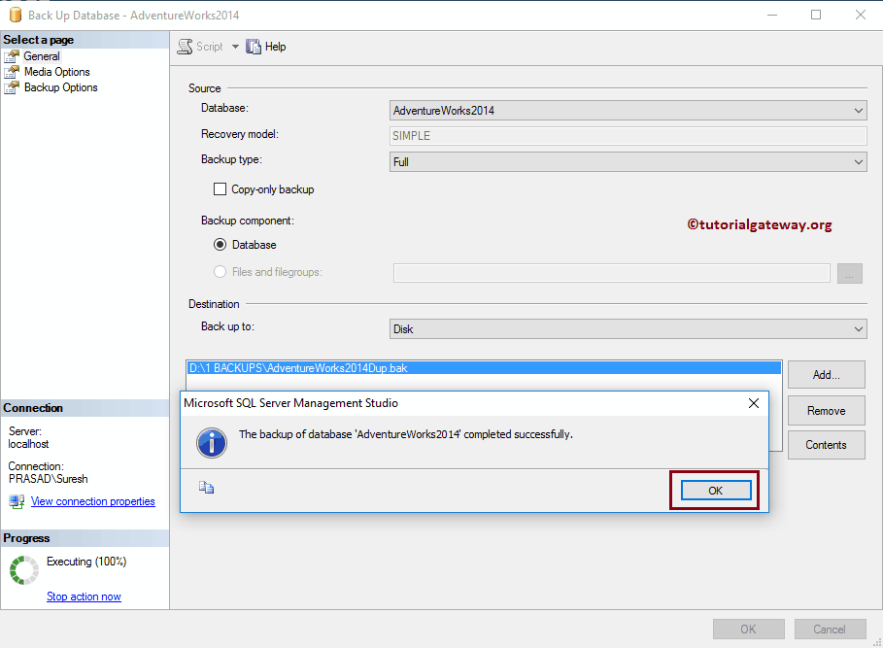Click the Recovery model field SIMPLE
883x648 pixels.
[x=628, y=136]
